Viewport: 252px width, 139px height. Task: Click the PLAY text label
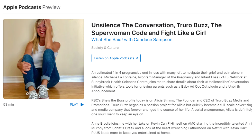[74, 105]
